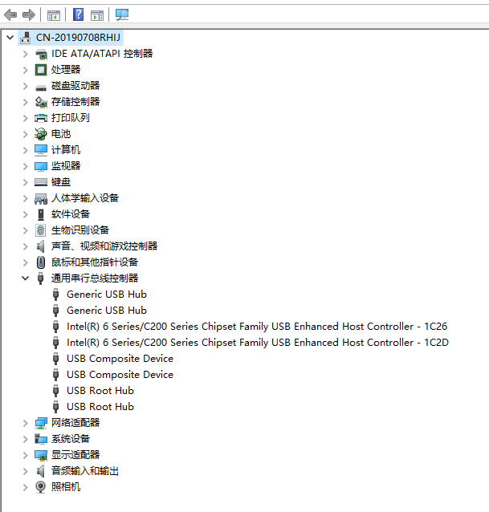489x512 pixels.
Task: Click the 显示适配器 display adapter icon
Action: tap(41, 455)
